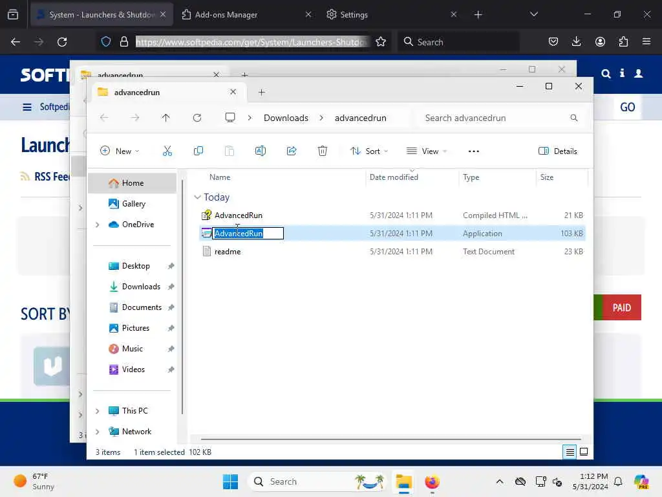Open the See more three-dots menu
662x497 pixels.
[x=474, y=151]
